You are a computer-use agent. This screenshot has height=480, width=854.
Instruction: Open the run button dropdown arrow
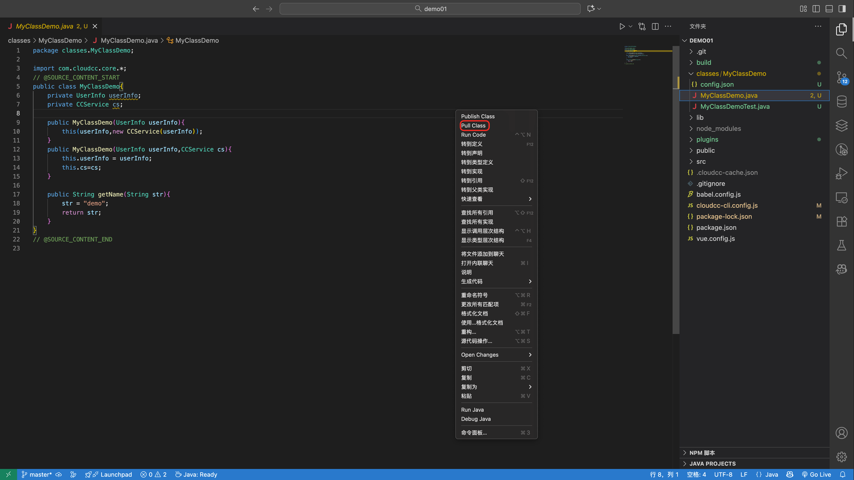pyautogui.click(x=630, y=26)
